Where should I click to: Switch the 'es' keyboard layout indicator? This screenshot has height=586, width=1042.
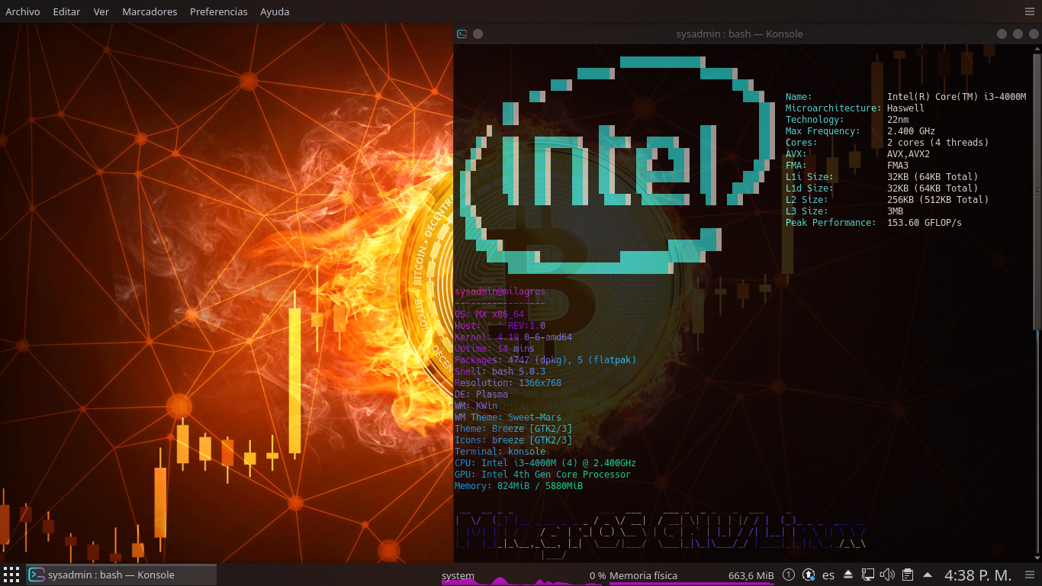pos(828,575)
